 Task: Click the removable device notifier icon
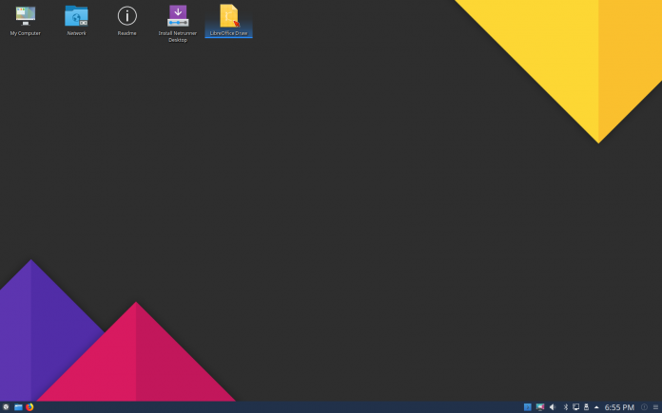tap(586, 407)
